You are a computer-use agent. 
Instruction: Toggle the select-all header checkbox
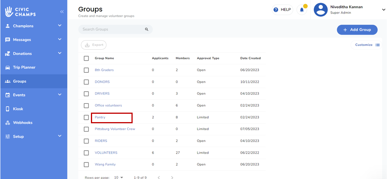point(86,58)
